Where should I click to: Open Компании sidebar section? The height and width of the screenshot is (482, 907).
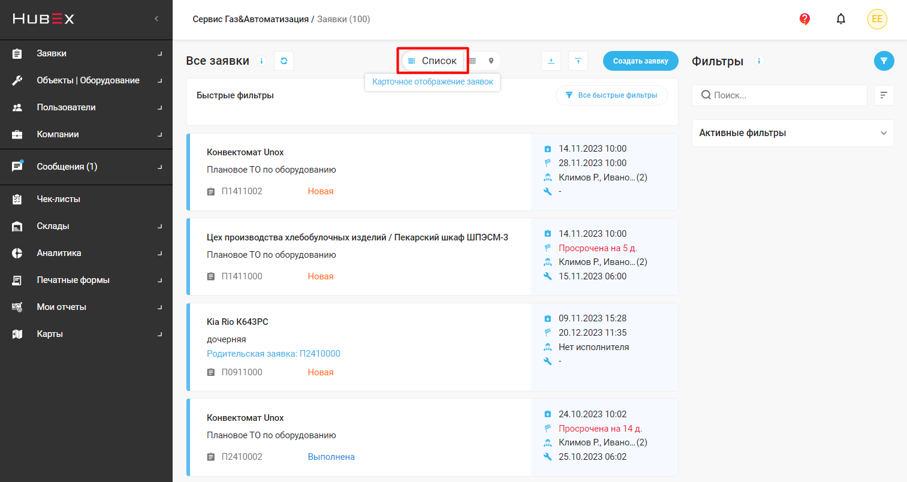coord(86,134)
